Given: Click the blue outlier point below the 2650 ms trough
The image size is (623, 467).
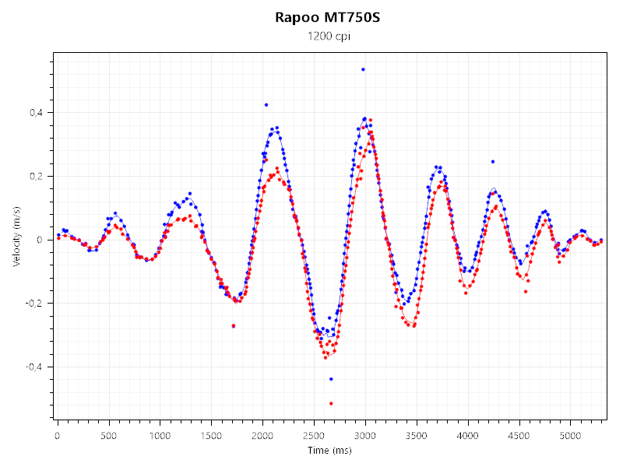Looking at the screenshot, I should (331, 379).
